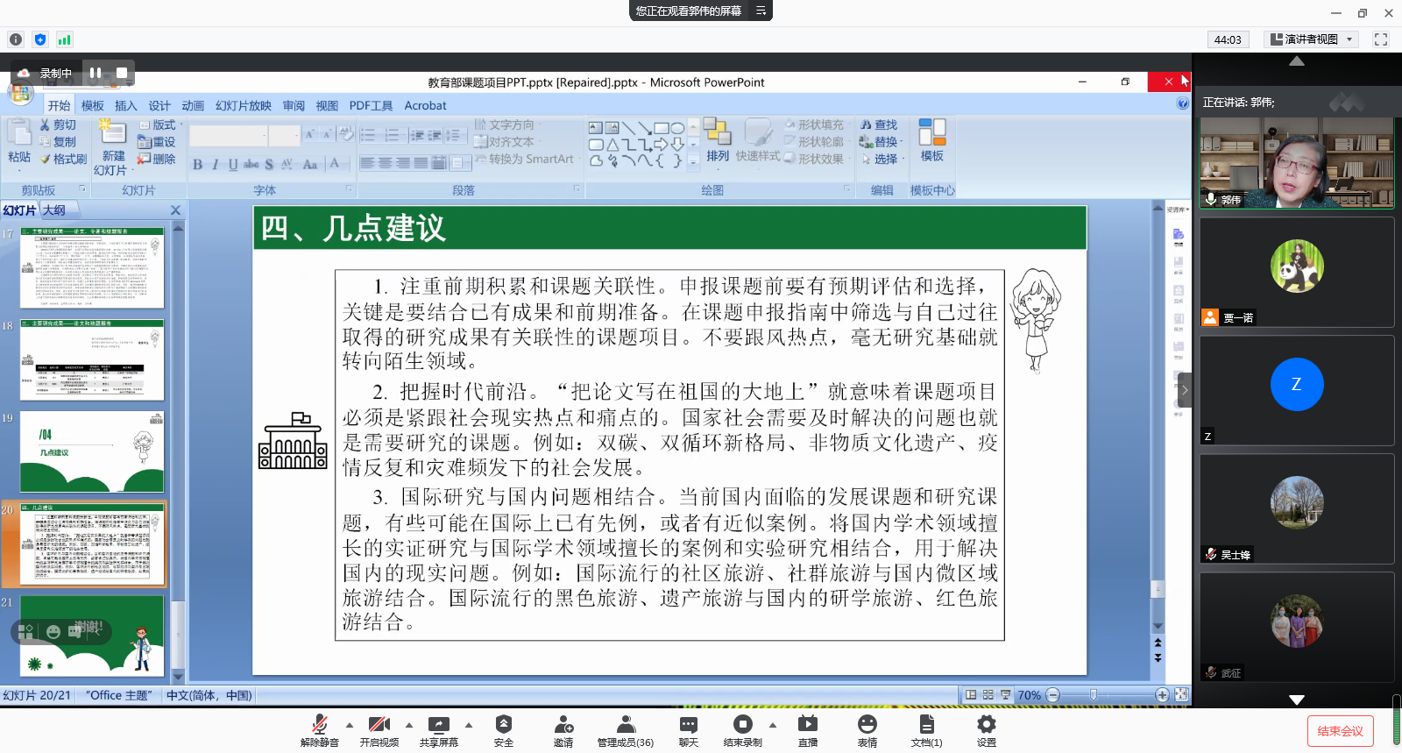This screenshot has height=753, width=1402.
Task: Open the 插入 ribbon tab
Action: click(126, 106)
